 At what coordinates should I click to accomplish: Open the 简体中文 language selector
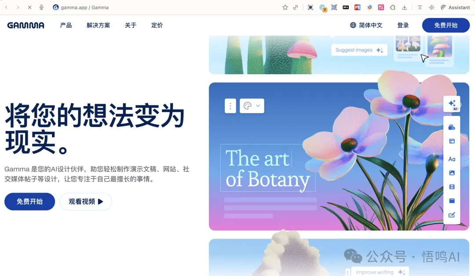tap(366, 25)
